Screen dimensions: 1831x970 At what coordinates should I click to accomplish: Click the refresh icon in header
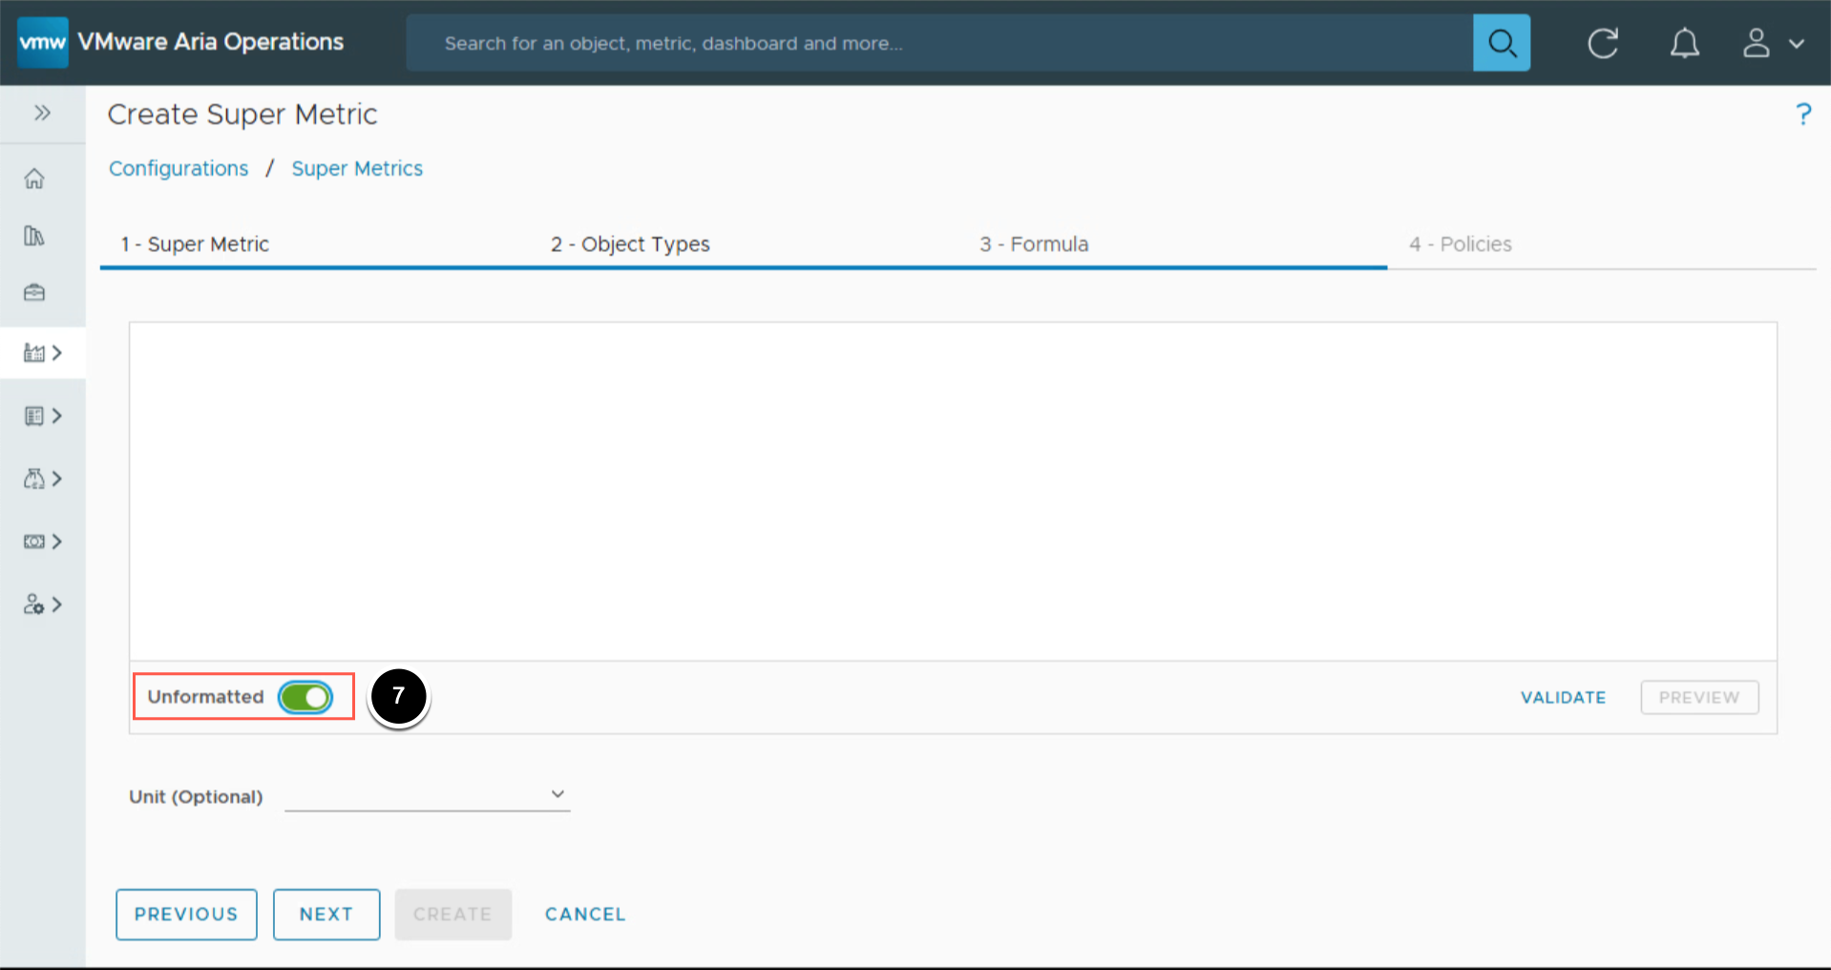1603,43
